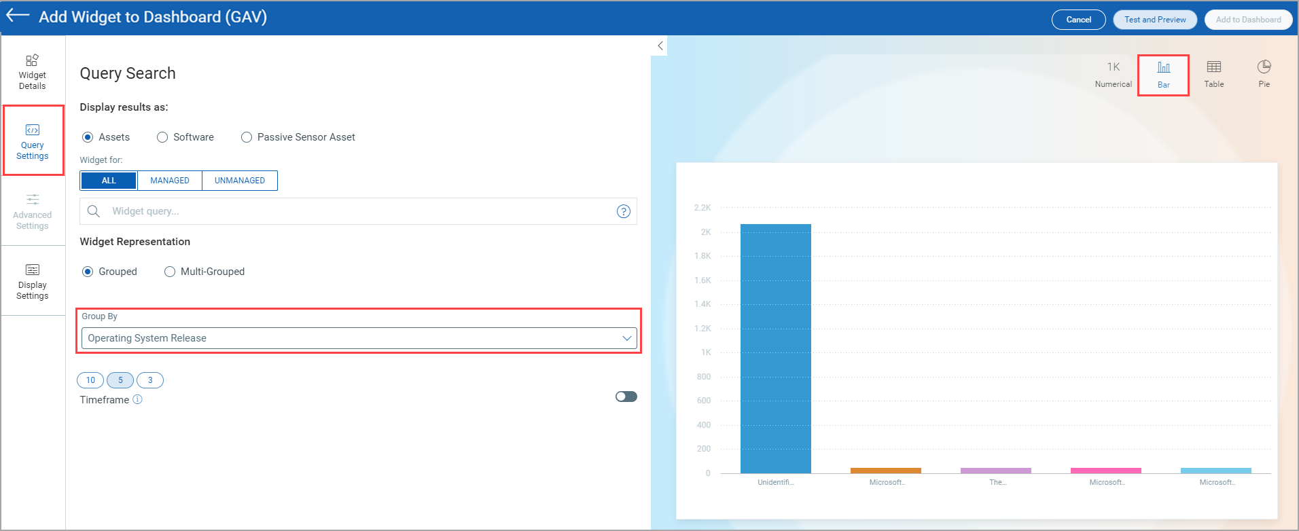The height and width of the screenshot is (531, 1299).
Task: Click the purple The... bar
Action: [x=996, y=471]
